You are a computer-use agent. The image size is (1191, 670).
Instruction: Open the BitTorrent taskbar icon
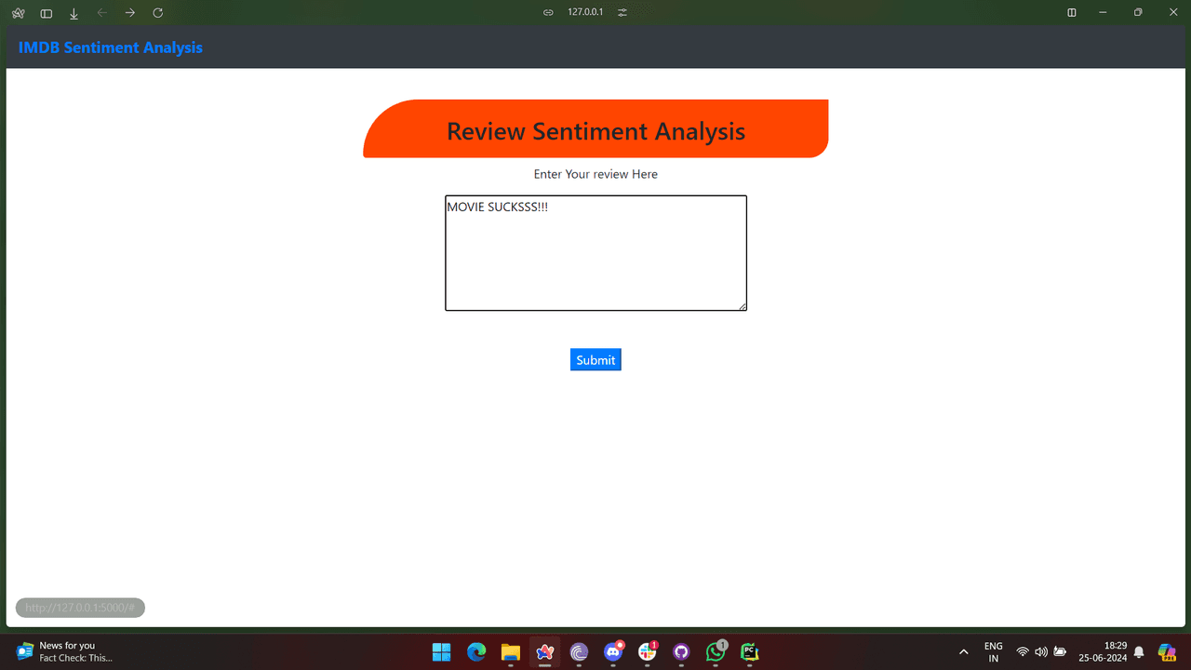click(x=579, y=651)
